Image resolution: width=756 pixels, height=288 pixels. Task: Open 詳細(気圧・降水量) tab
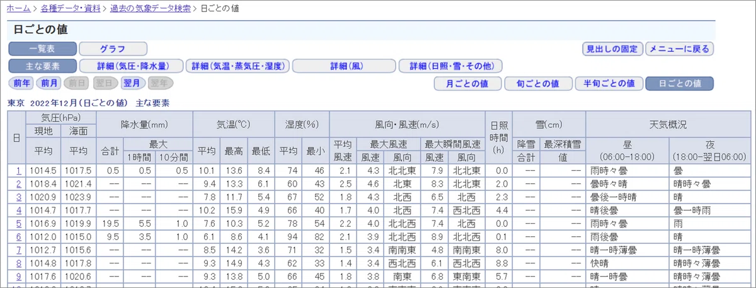131,66
